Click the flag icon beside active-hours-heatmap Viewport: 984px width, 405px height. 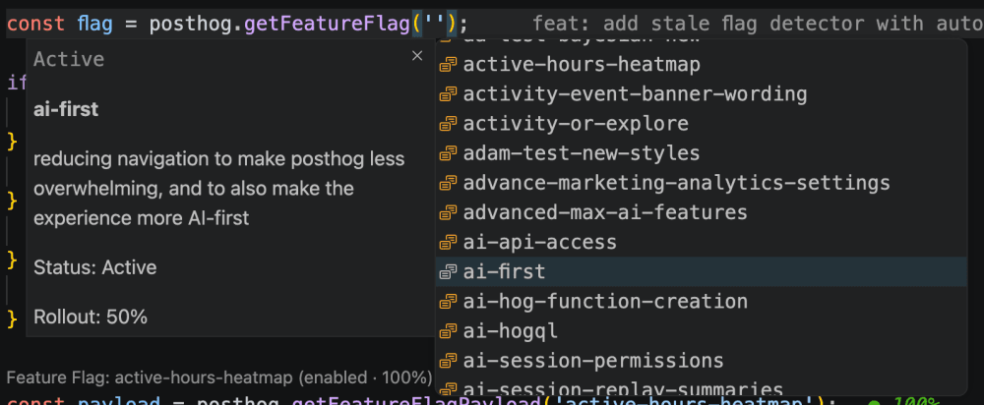pos(448,65)
